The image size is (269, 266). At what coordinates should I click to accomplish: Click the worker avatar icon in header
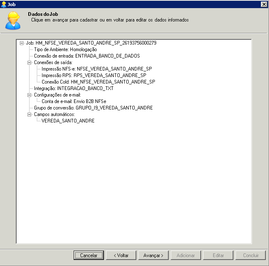tap(13, 21)
